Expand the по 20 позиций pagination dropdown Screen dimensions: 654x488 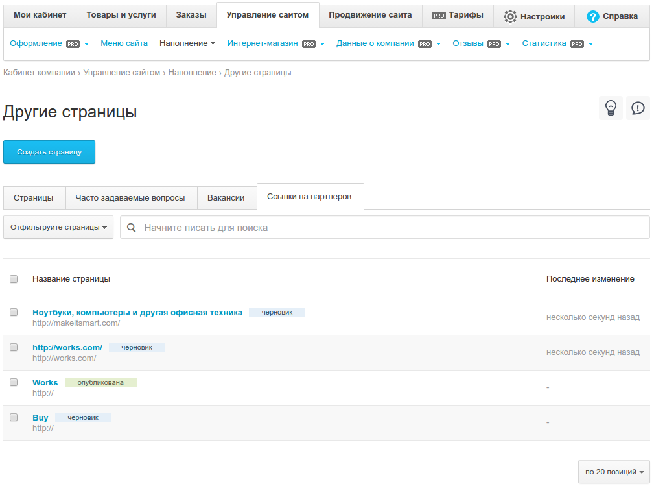coord(614,472)
